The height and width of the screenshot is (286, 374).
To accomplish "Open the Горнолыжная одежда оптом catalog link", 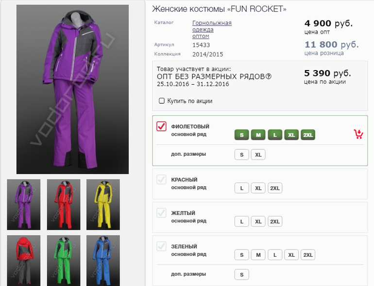I will pos(212,29).
